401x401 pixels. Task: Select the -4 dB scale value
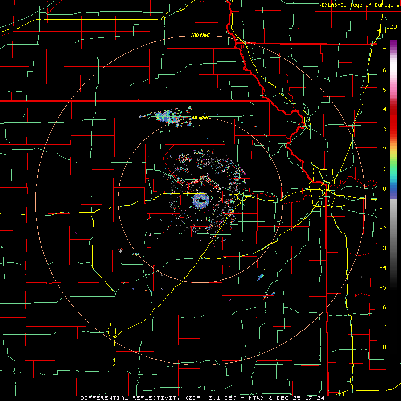[x=383, y=267]
